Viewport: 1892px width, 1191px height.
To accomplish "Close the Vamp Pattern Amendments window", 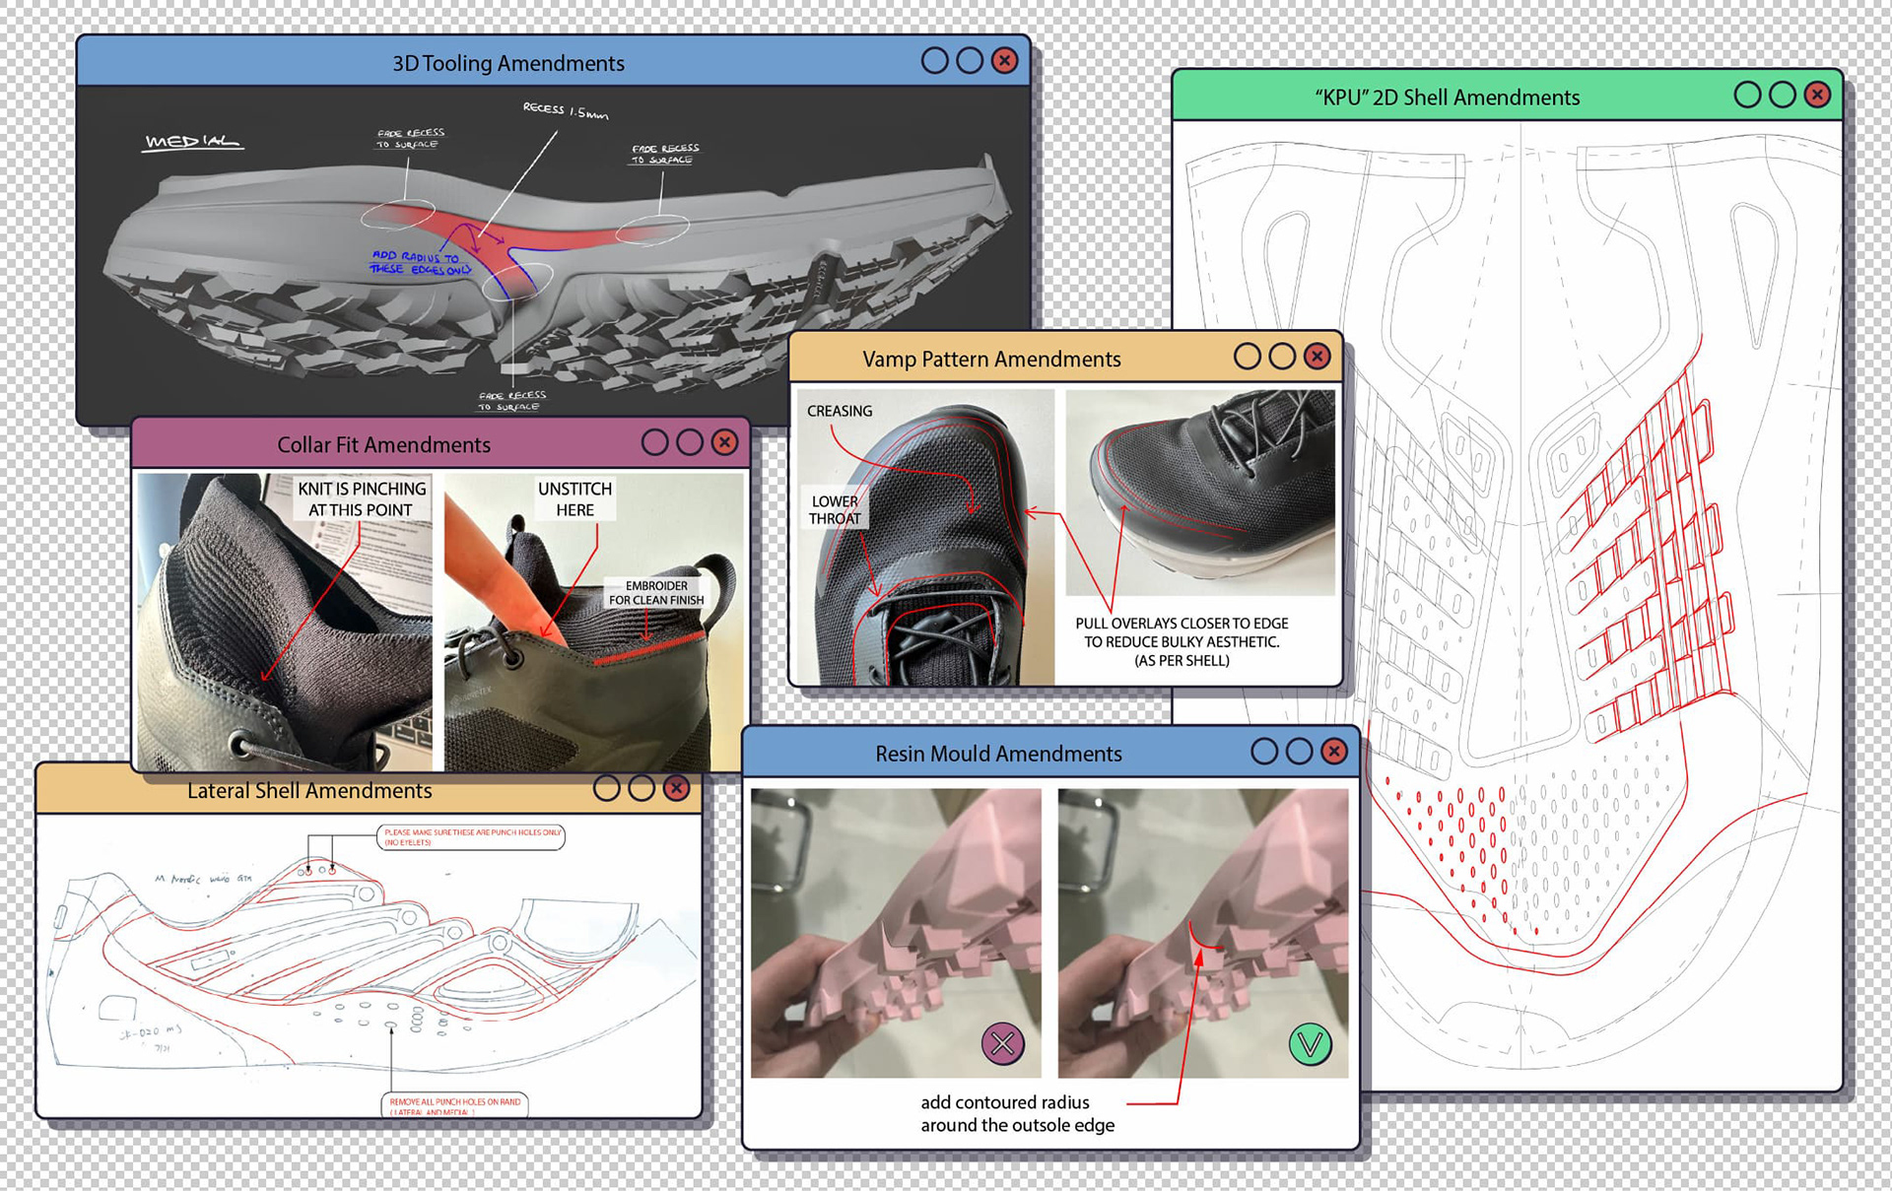I will point(1317,357).
